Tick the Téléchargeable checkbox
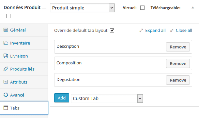The image size is (199, 118). pos(8,16)
